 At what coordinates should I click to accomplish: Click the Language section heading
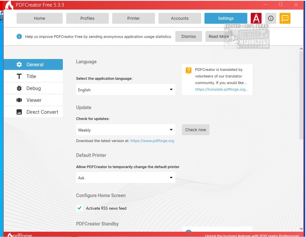[86, 62]
